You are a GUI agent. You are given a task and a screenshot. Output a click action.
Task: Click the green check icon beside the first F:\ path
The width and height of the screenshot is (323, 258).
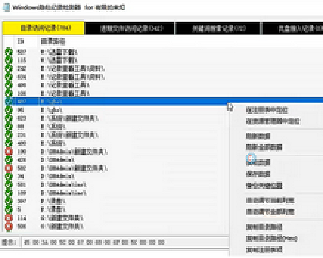(8, 201)
